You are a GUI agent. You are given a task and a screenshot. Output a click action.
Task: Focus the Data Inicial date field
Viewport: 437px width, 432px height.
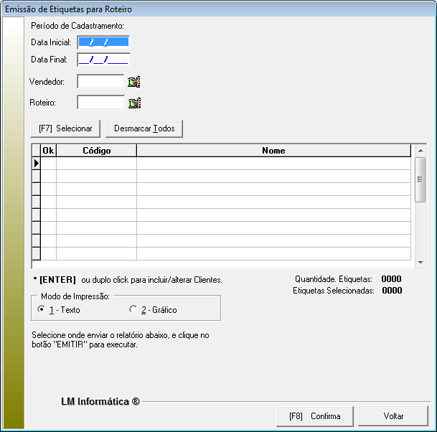[x=103, y=42]
